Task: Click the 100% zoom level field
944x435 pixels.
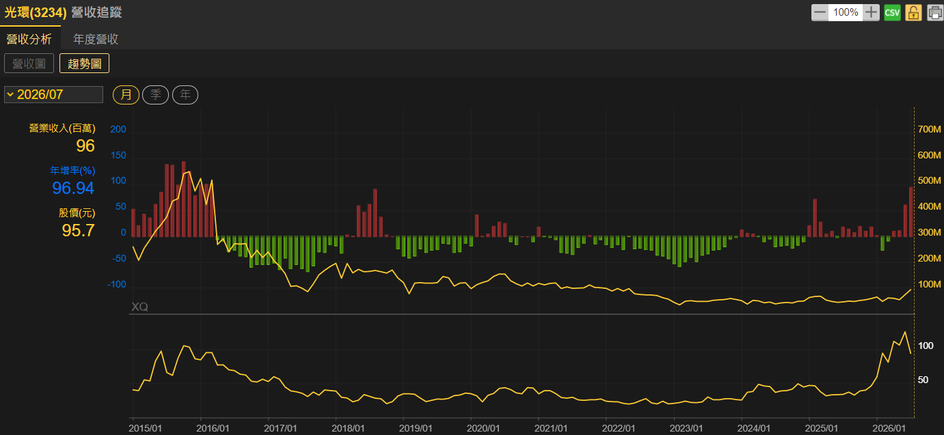Action: [846, 12]
